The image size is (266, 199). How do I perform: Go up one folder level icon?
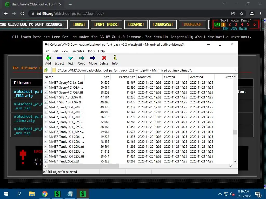pyautogui.click(x=46, y=70)
